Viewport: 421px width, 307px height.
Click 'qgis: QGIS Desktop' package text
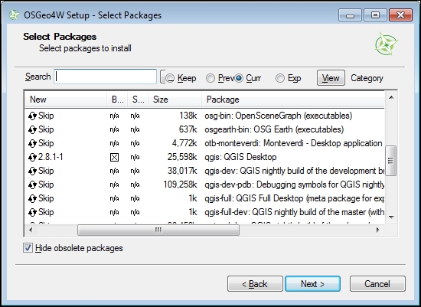coord(240,157)
